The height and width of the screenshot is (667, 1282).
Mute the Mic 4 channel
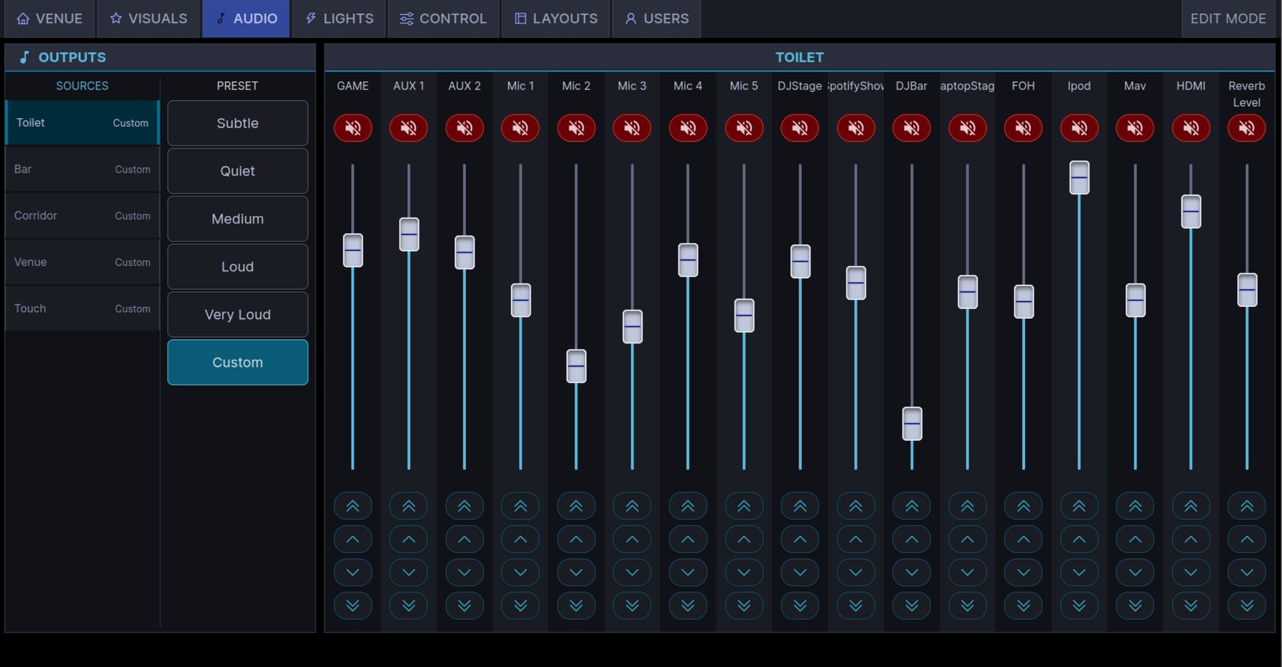[x=688, y=127]
